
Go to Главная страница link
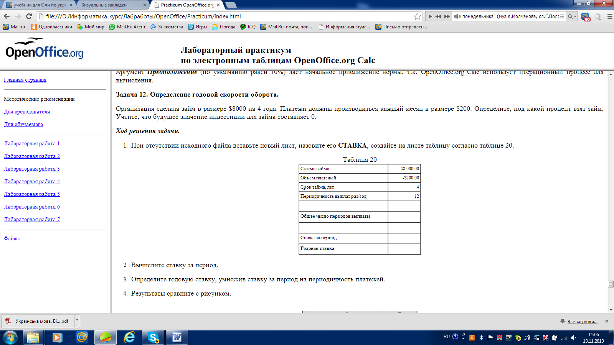pos(25,80)
